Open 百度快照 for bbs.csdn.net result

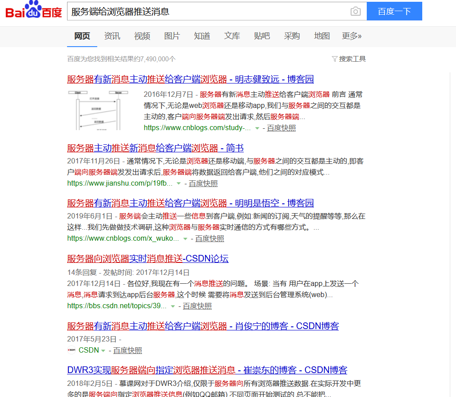click(x=197, y=306)
